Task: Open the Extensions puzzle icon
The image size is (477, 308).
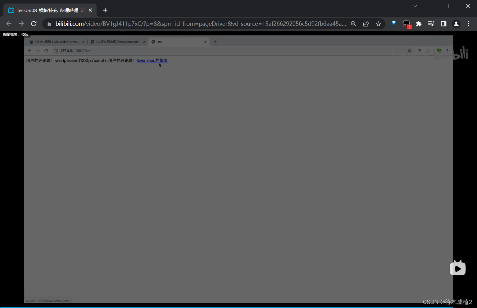Action: (x=419, y=24)
